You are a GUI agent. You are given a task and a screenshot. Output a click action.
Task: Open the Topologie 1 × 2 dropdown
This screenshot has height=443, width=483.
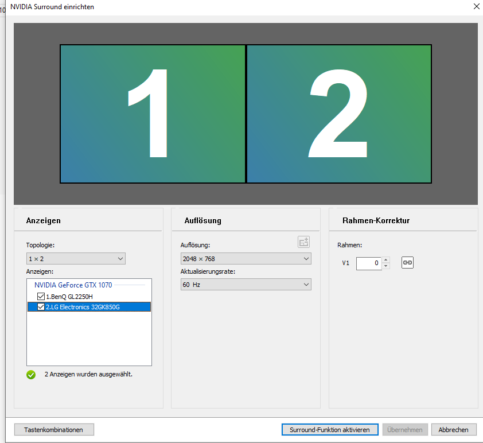pos(76,259)
